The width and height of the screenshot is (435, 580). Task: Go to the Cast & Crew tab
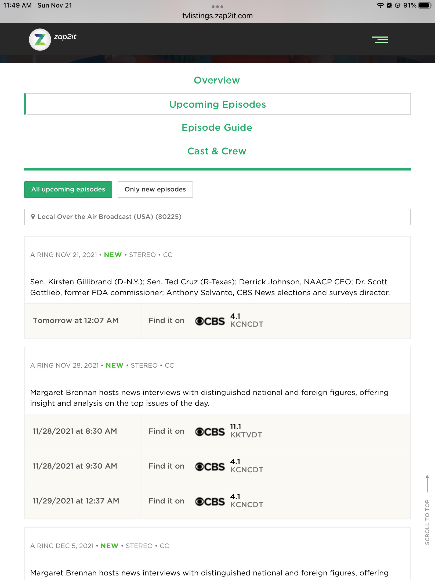click(217, 151)
